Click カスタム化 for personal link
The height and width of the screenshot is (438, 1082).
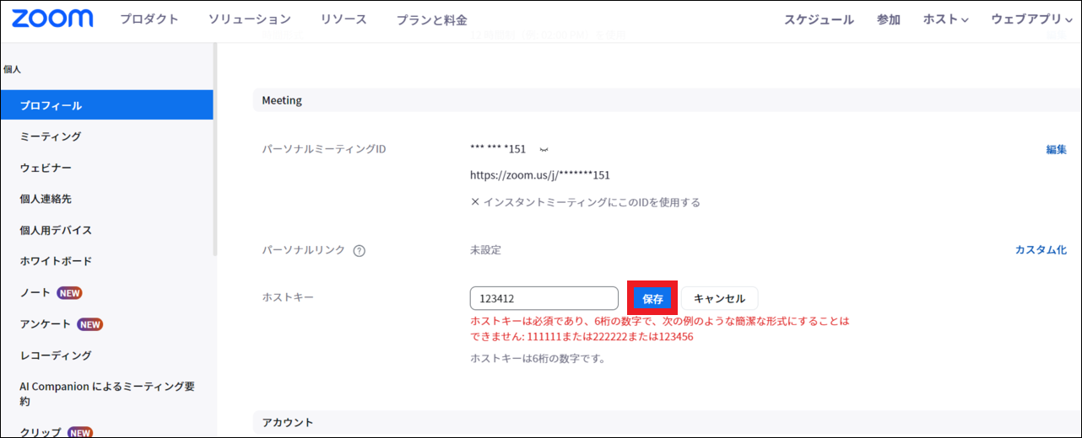1041,250
